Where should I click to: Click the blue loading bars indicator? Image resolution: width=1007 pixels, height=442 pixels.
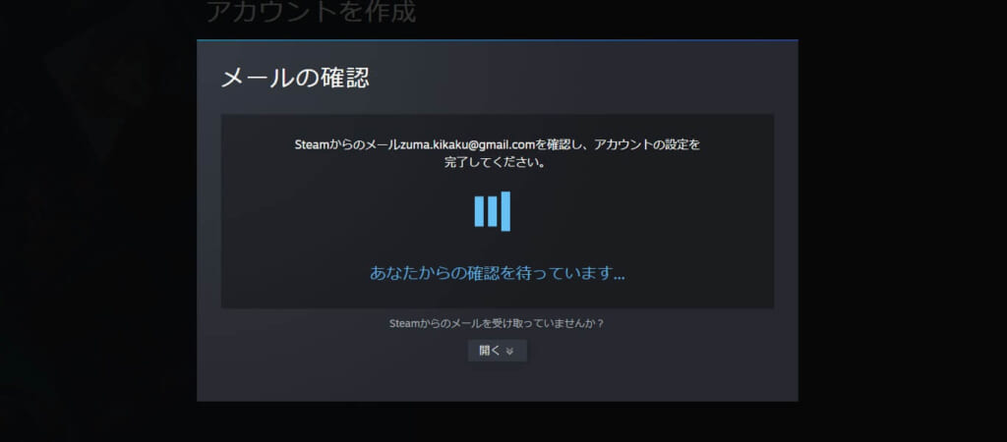(493, 211)
